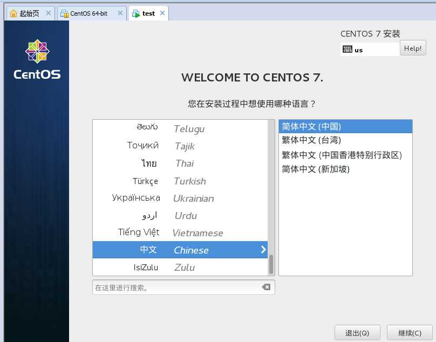Click the us keyboard layout indicator
Viewport: 436px width, 342px height.
(x=370, y=50)
